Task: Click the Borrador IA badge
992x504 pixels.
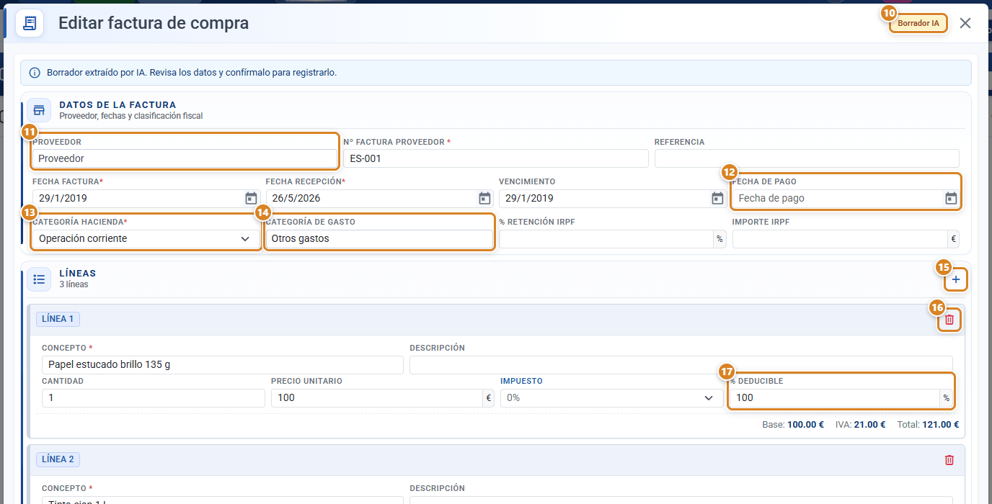Action: click(x=918, y=23)
